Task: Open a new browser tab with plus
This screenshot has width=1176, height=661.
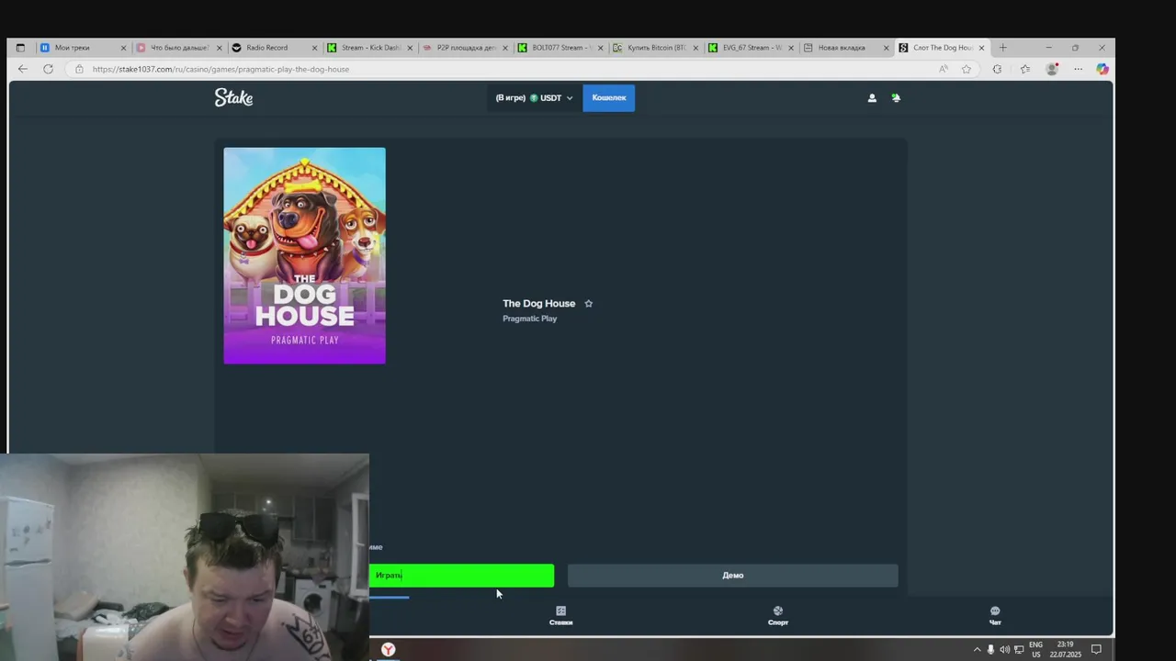Action: coord(1002,48)
